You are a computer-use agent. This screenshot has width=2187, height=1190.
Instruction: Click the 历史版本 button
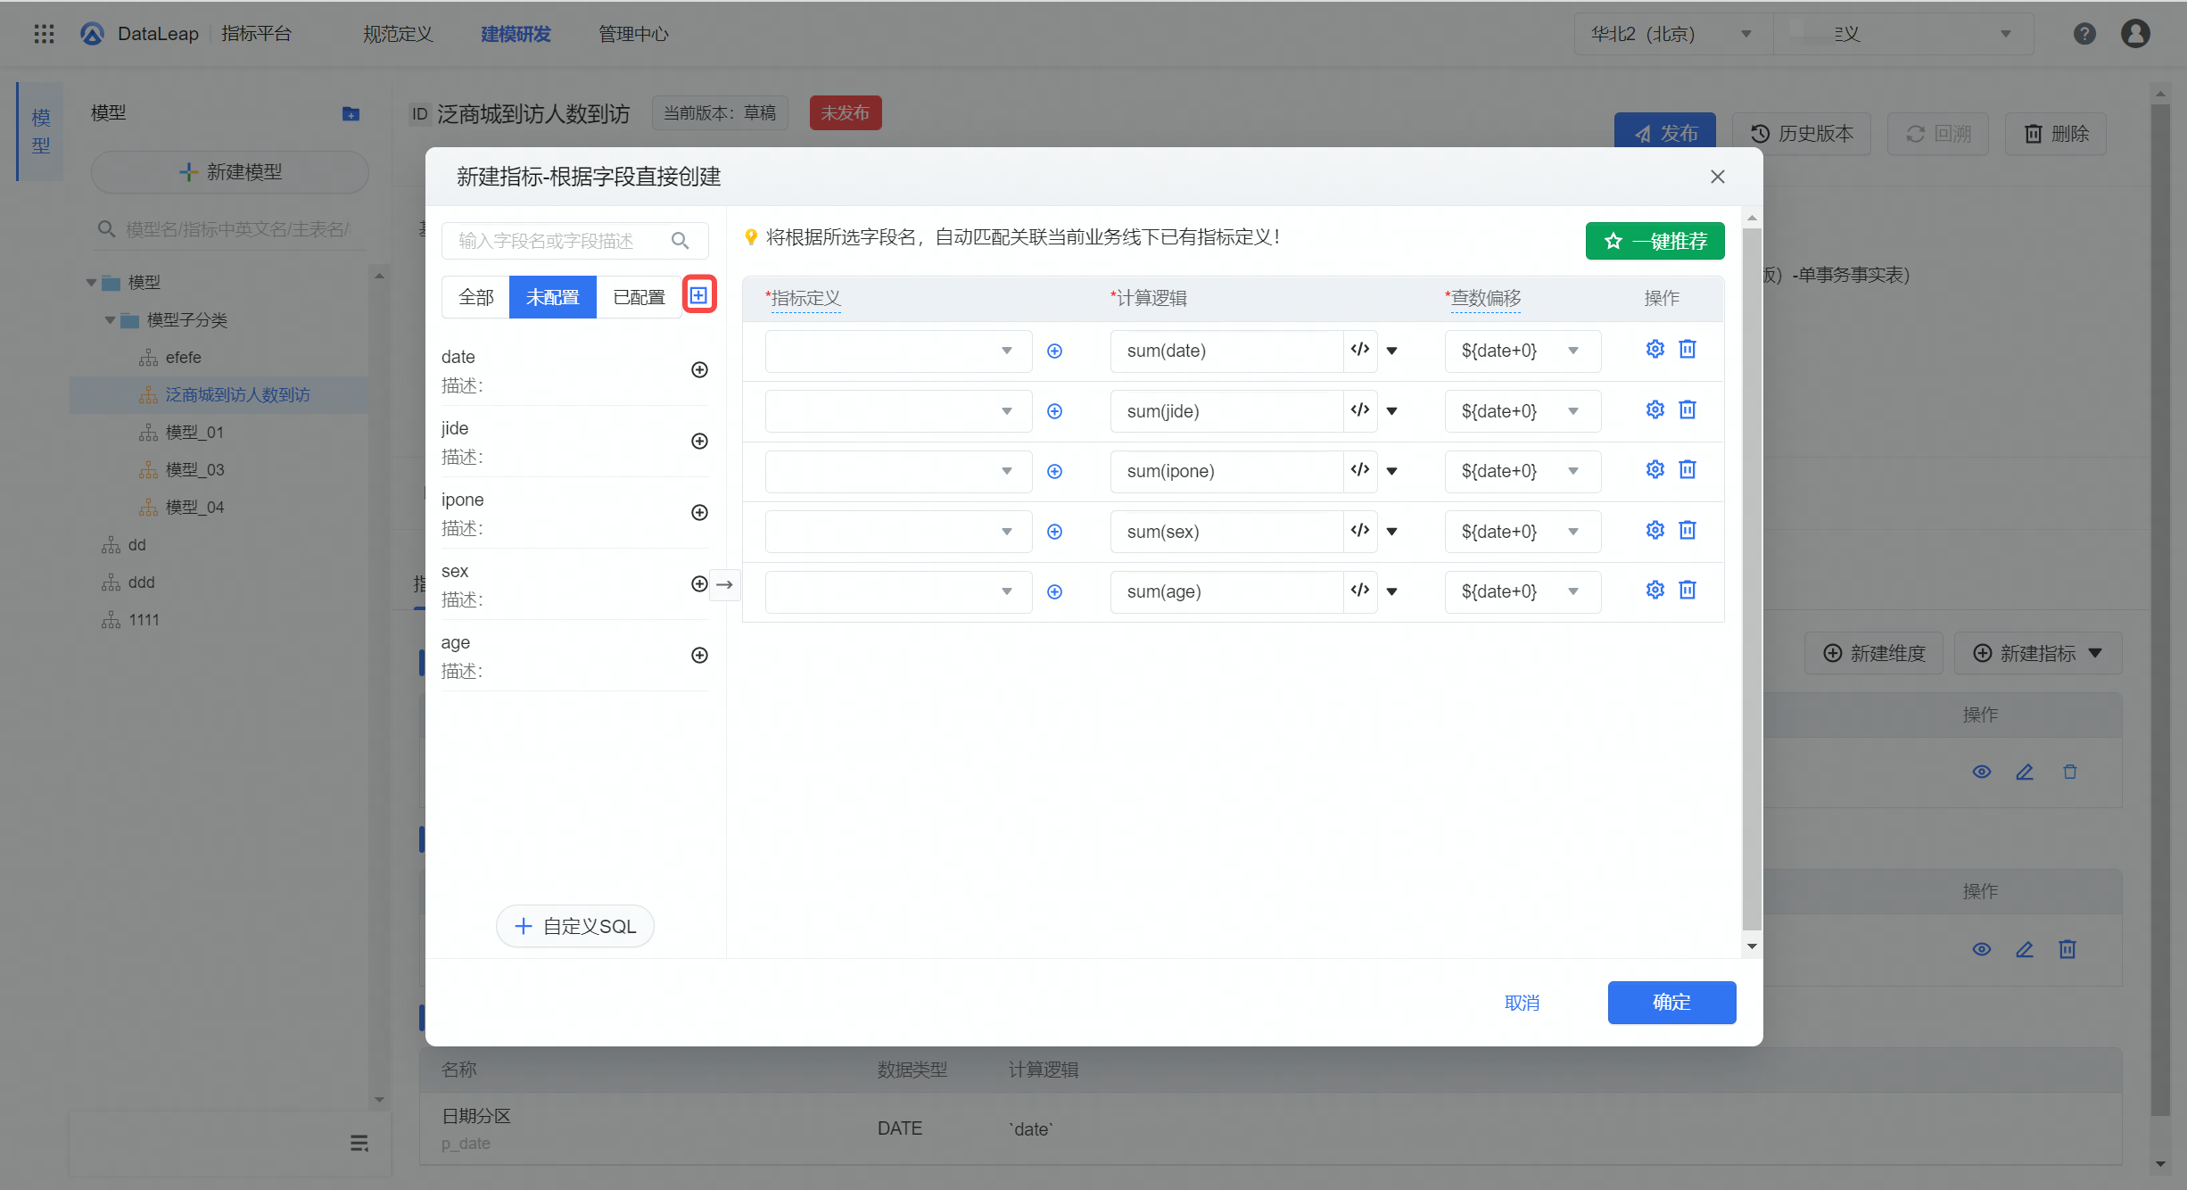pyautogui.click(x=1802, y=134)
